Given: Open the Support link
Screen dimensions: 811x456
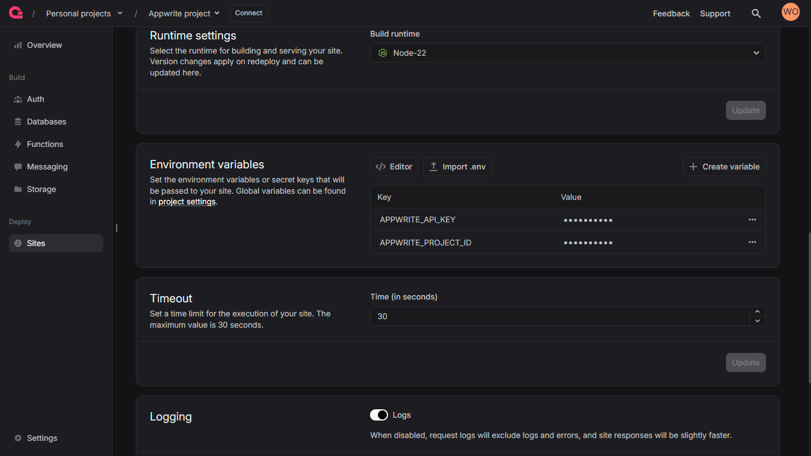Looking at the screenshot, I should [715, 14].
